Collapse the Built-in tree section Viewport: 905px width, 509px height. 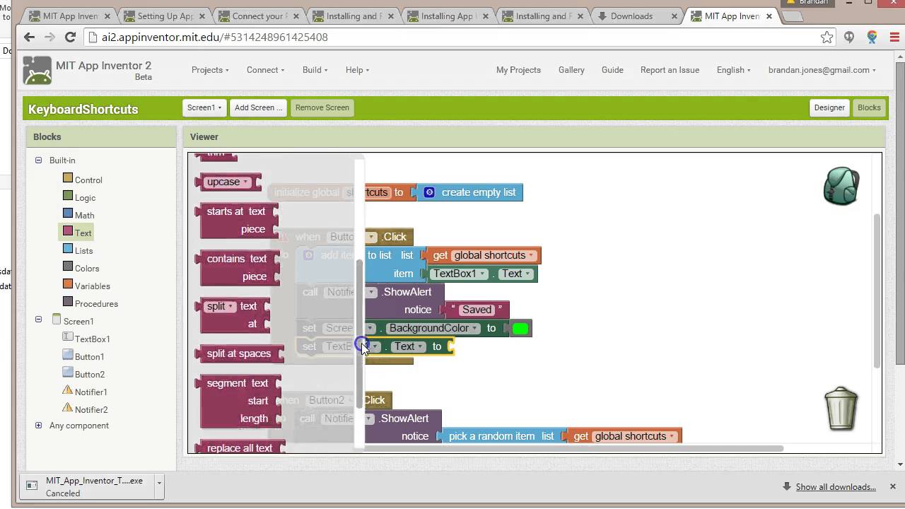pyautogui.click(x=38, y=160)
